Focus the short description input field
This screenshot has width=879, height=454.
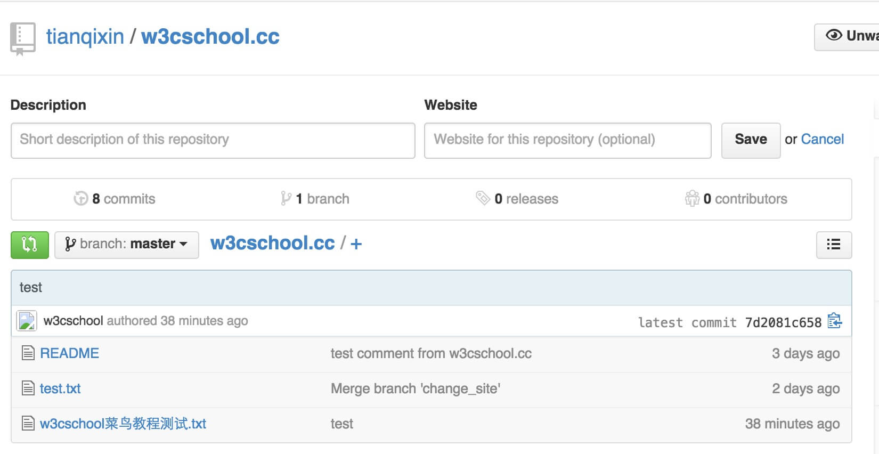point(213,140)
